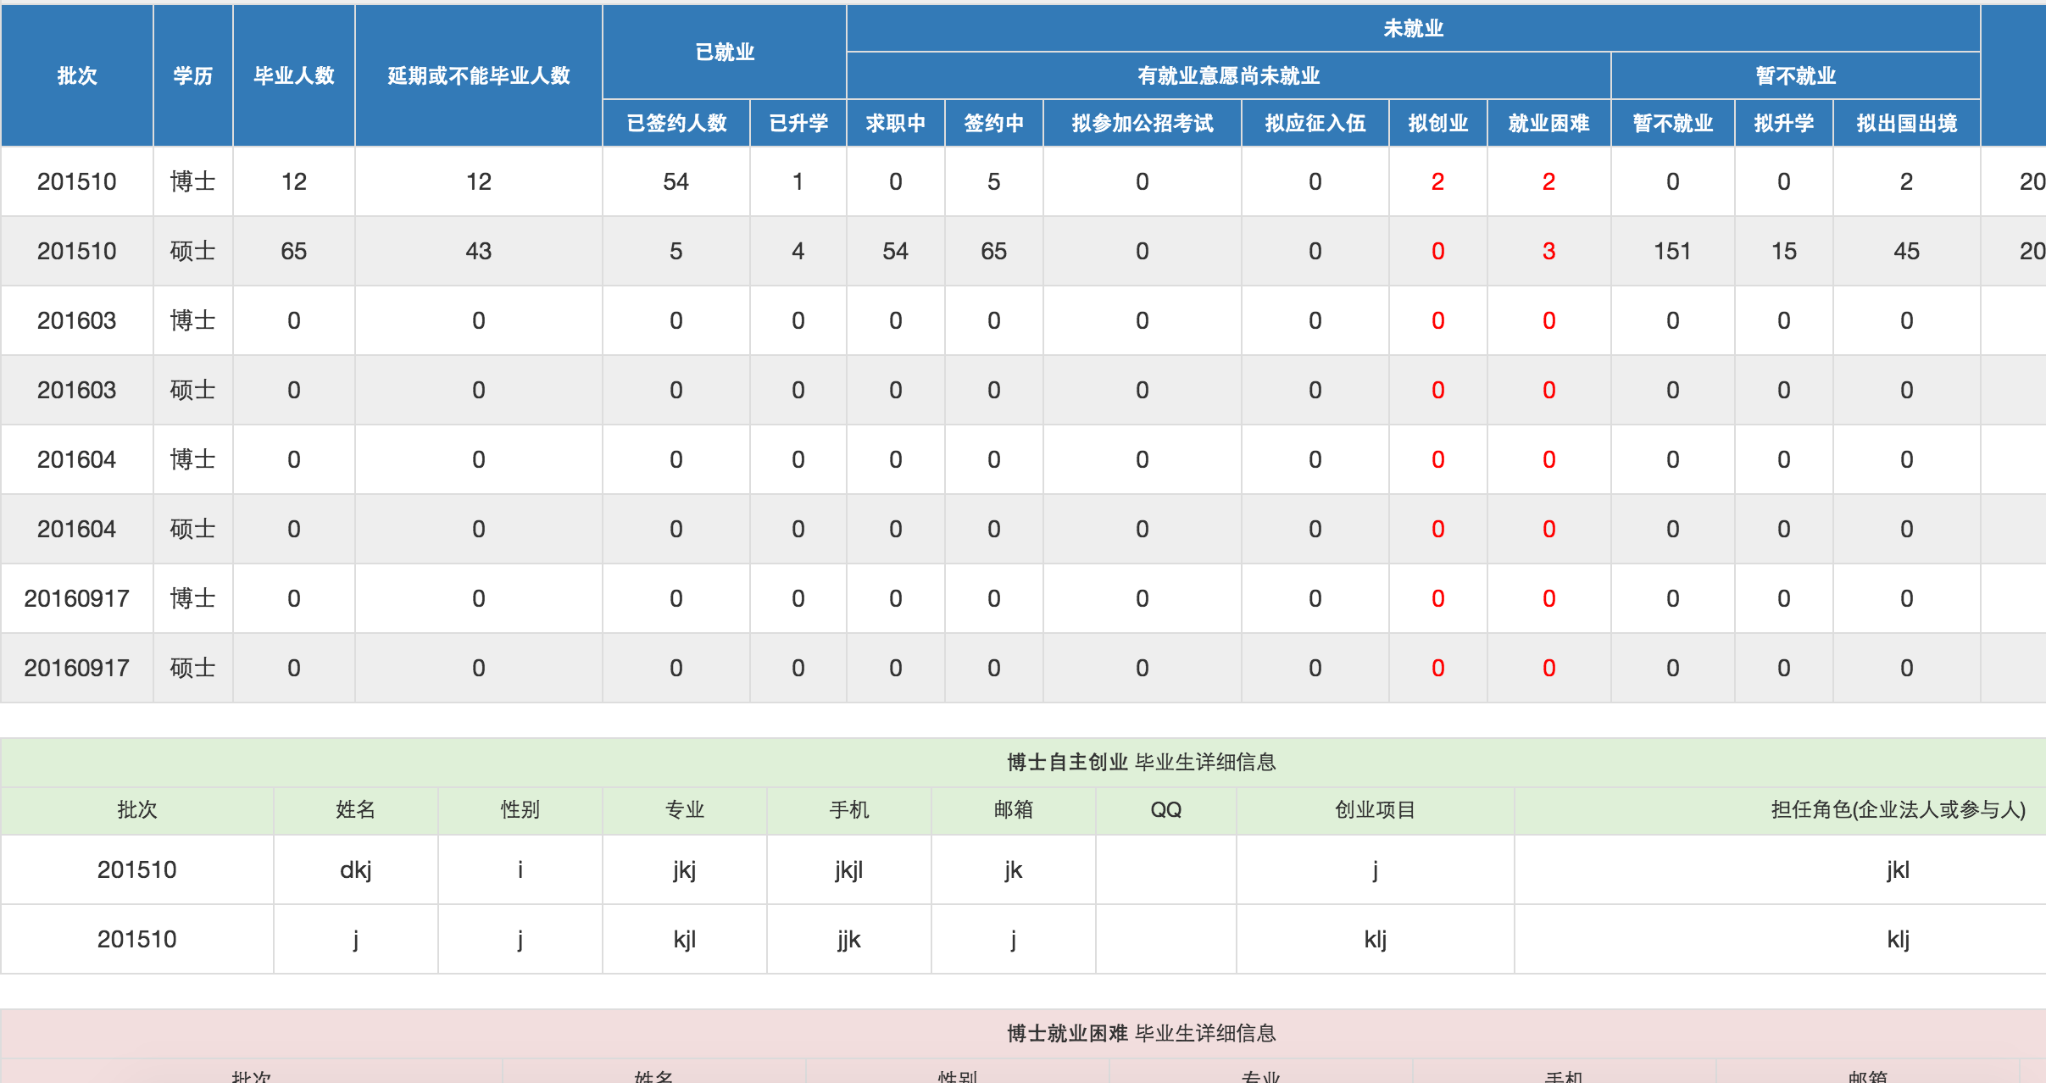
Task: Click the 未就业 group header
Action: coord(1414,28)
